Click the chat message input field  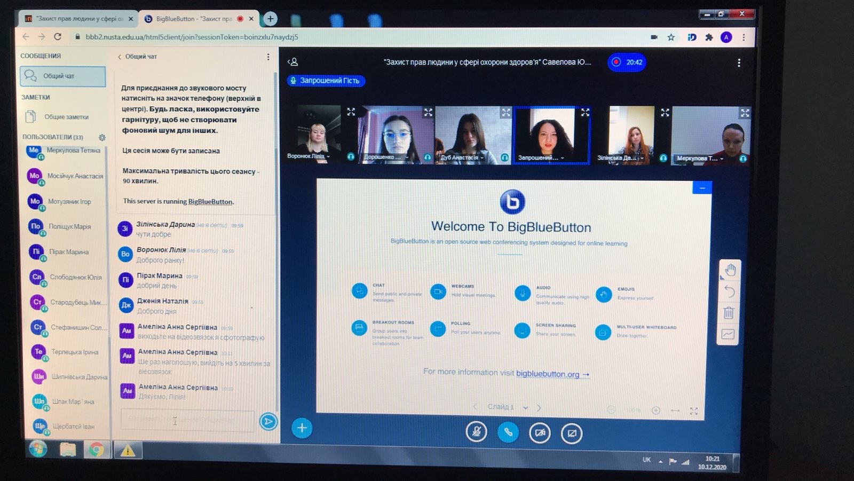pos(187,420)
